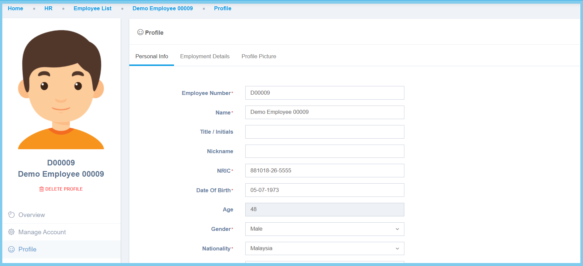The height and width of the screenshot is (266, 583).
Task: Select the Personal Info tab
Action: 151,57
